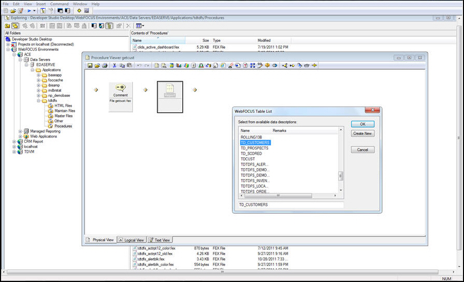Click the help question-mark page icon in Procedure Viewer toolbar
This screenshot has width=464, height=282.
coord(245,66)
